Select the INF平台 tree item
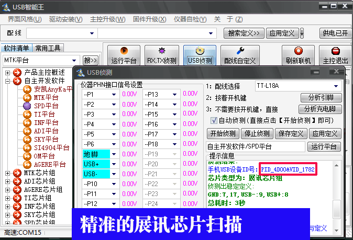Screen dimensions: 353x240 [46, 122]
